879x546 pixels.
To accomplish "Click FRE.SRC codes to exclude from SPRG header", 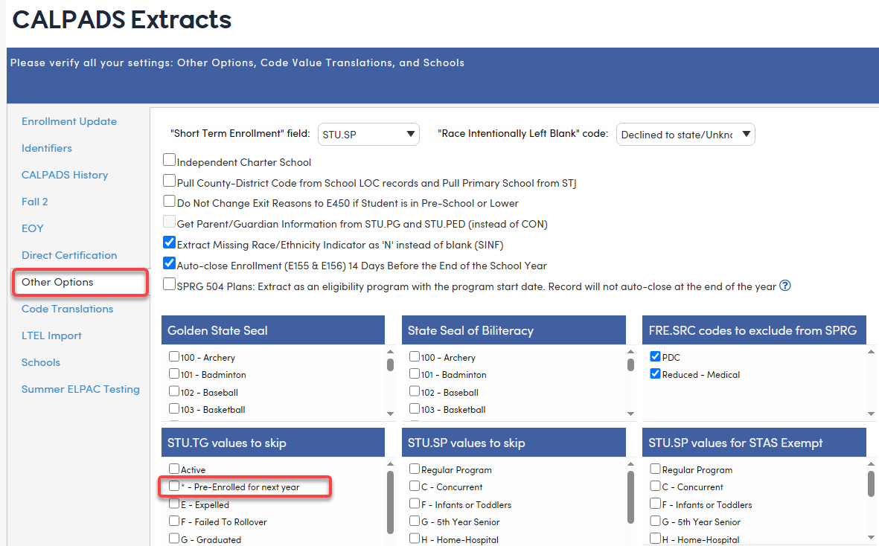I will 754,330.
